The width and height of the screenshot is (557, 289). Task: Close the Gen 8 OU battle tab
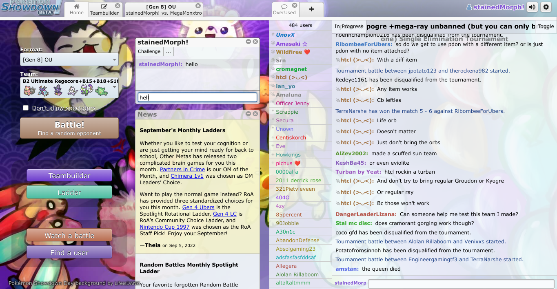pyautogui.click(x=198, y=6)
